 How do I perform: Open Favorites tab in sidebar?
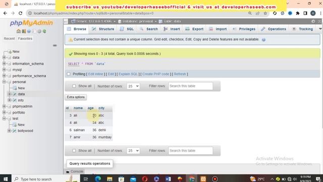pos(25,38)
